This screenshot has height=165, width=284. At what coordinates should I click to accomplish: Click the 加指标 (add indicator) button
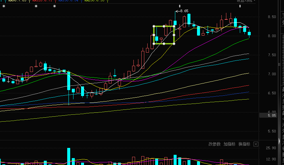(x=229, y=144)
